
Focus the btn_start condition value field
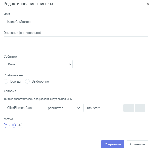102,108
